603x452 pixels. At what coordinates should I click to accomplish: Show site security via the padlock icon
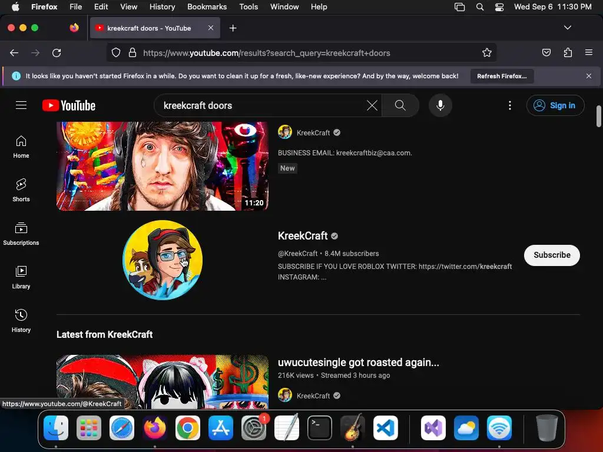click(x=132, y=52)
